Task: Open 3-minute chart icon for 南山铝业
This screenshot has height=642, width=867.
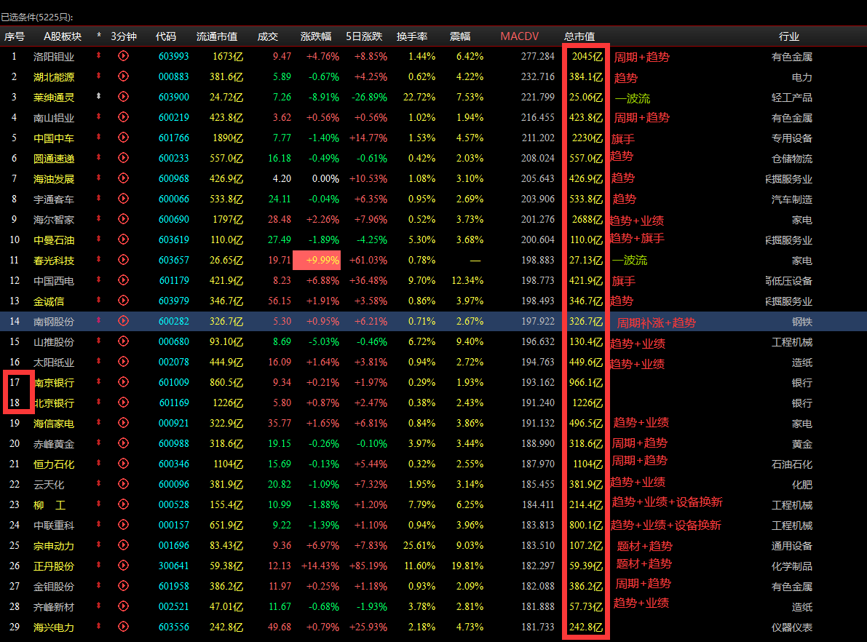Action: click(x=123, y=117)
